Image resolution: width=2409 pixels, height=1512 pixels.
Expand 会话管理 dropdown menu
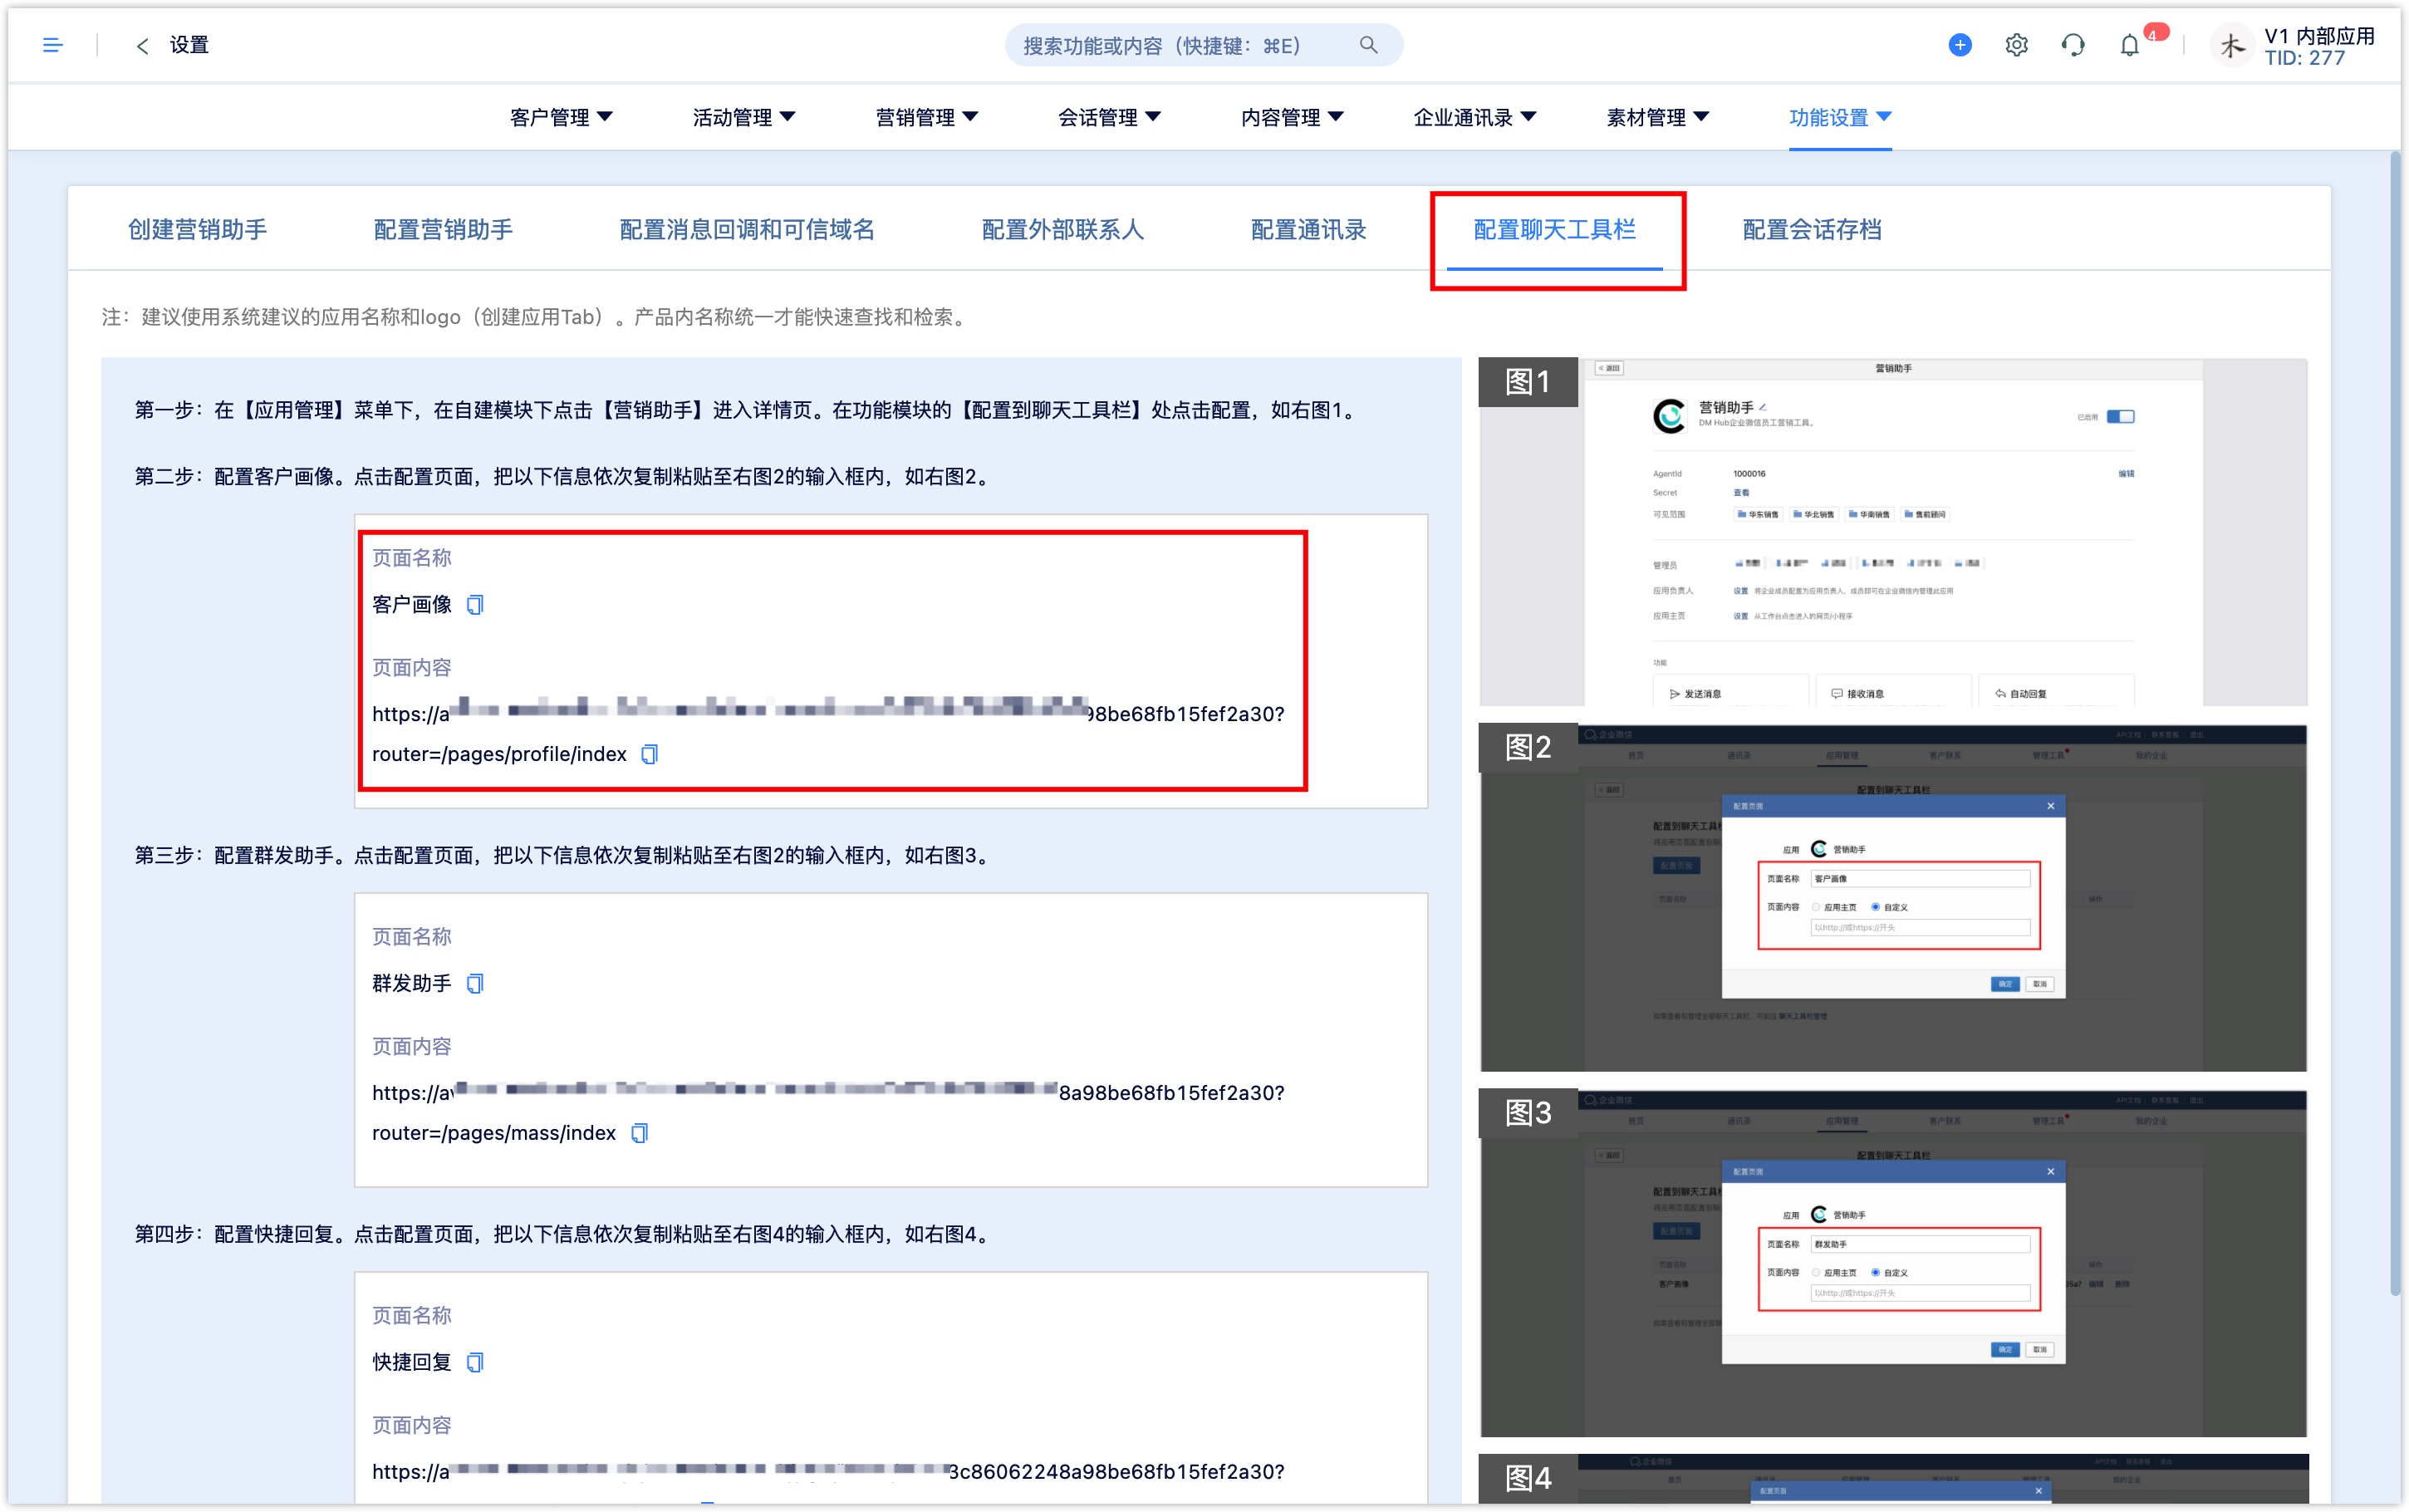click(x=1110, y=118)
